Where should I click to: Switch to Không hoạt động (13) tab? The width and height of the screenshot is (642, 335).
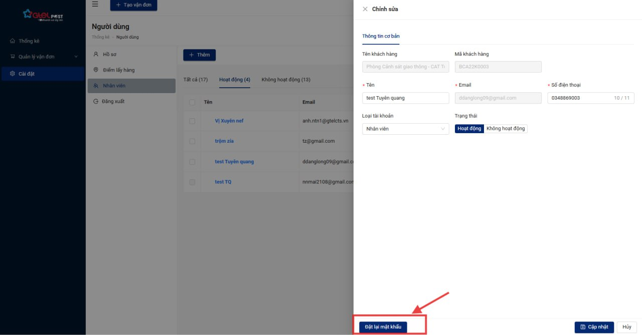click(286, 80)
